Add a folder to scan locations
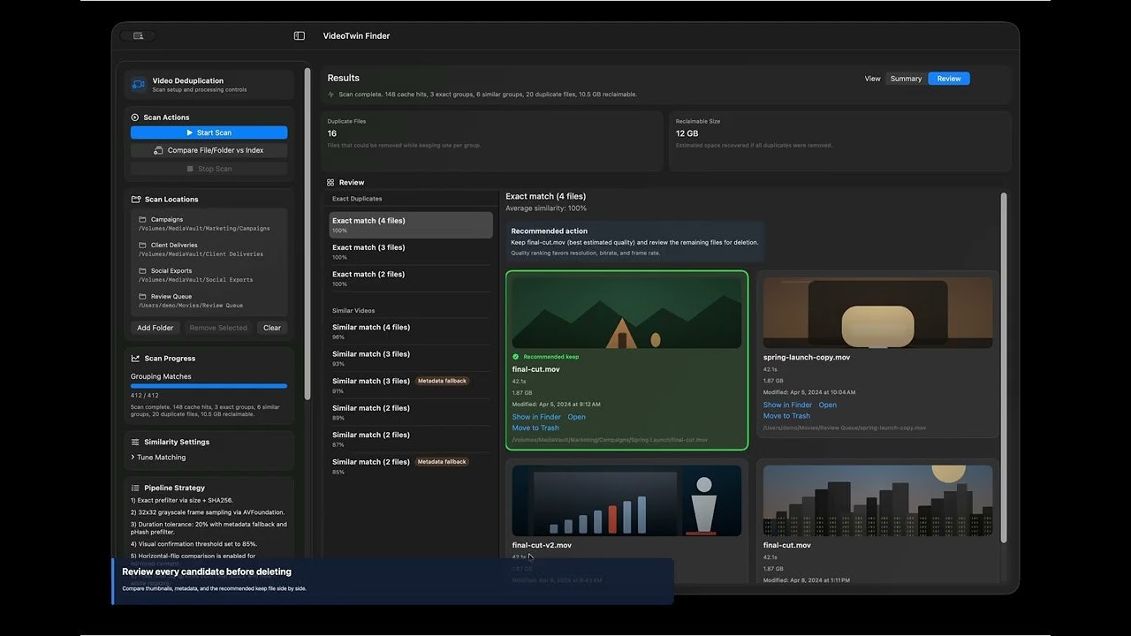Screen dimensions: 1131x636 pyautogui.click(x=156, y=328)
